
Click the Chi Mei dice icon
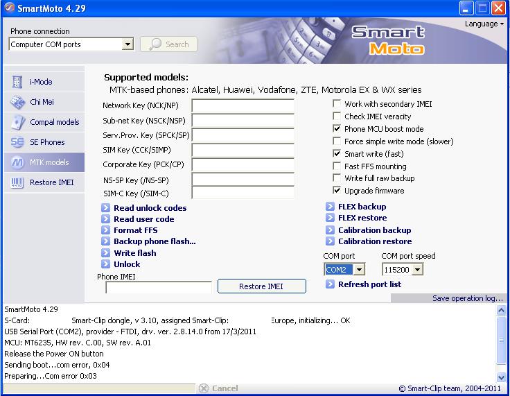(17, 102)
